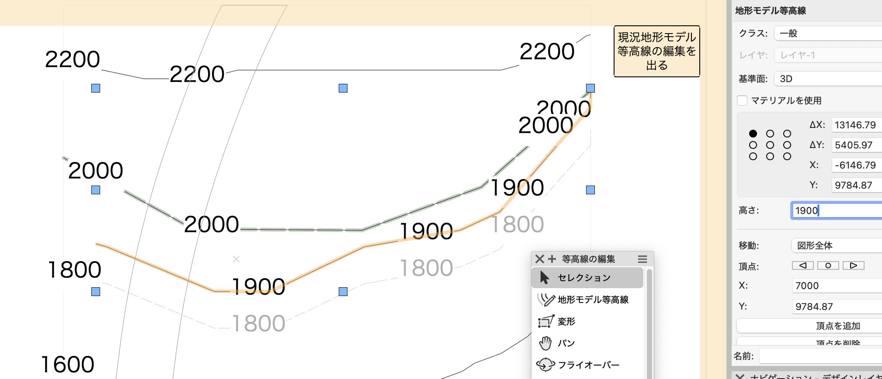The height and width of the screenshot is (379, 882).
Task: Exit existing site model contour editing
Action: (x=656, y=51)
